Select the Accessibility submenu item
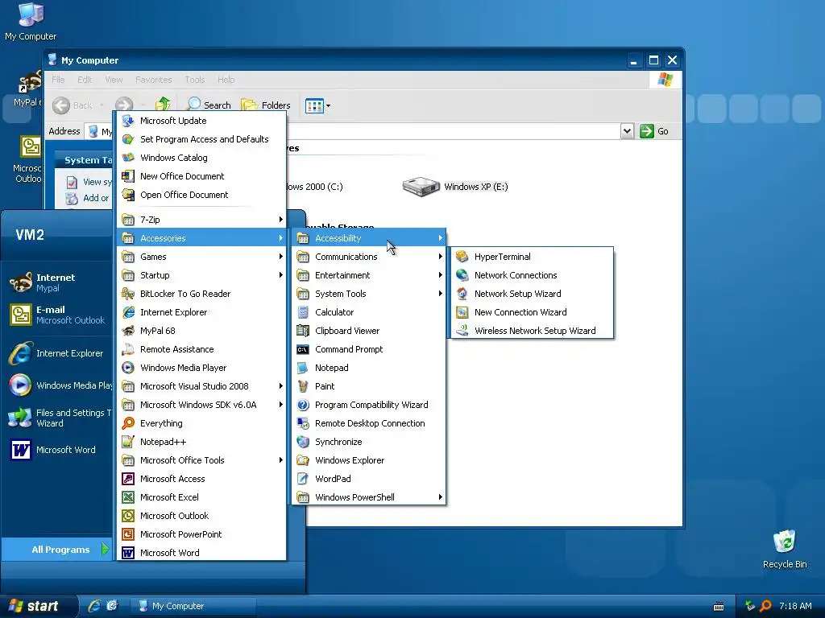The image size is (825, 618). 369,238
